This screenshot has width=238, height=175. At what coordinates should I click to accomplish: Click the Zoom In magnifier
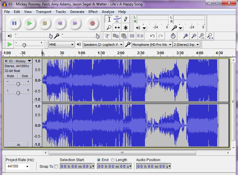pyautogui.click(x=186, y=36)
